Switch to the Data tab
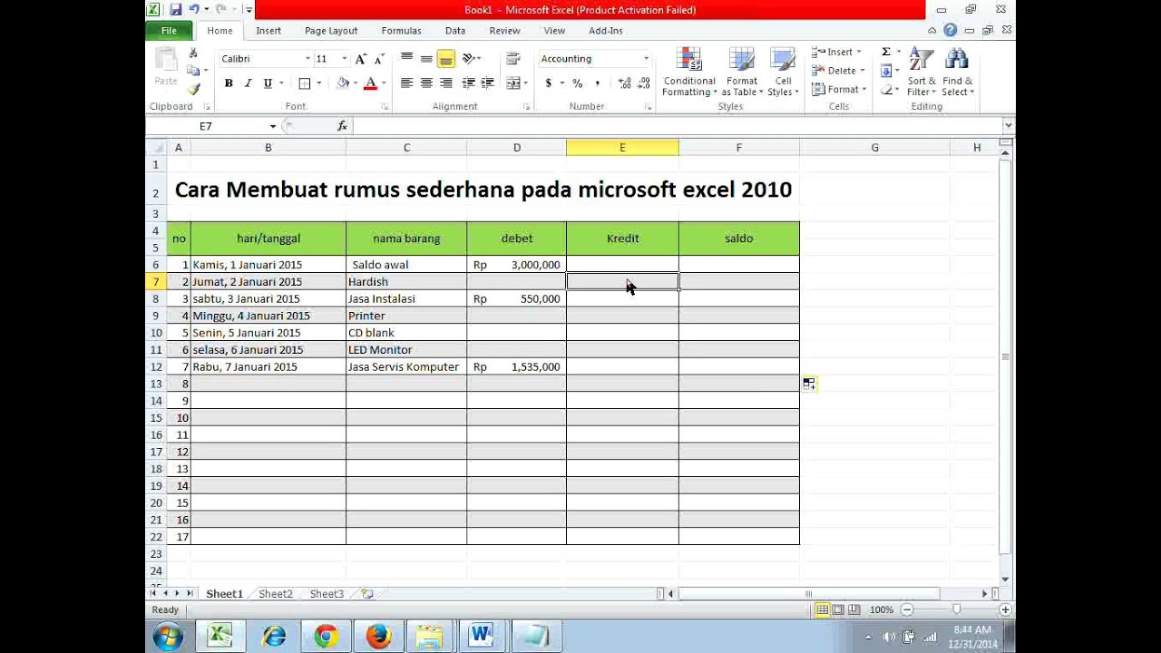 pyautogui.click(x=455, y=31)
